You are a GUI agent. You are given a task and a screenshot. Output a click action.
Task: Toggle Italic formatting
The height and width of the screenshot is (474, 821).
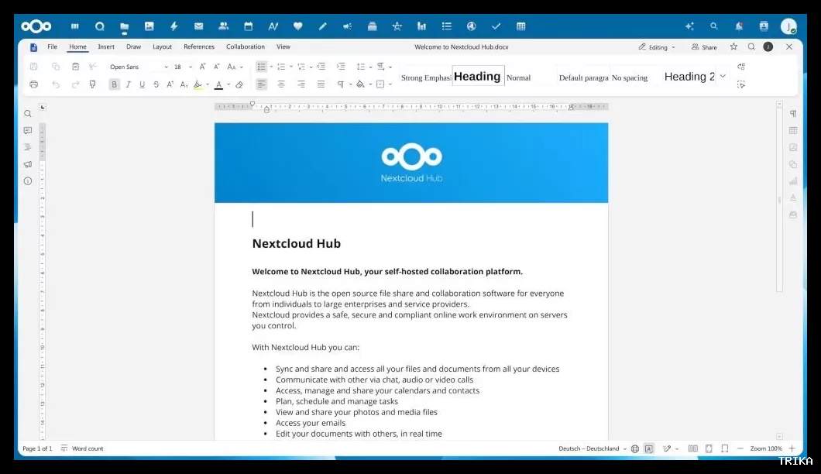pos(128,84)
